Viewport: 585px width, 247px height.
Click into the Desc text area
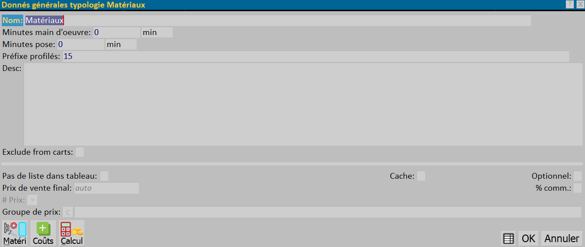click(303, 104)
